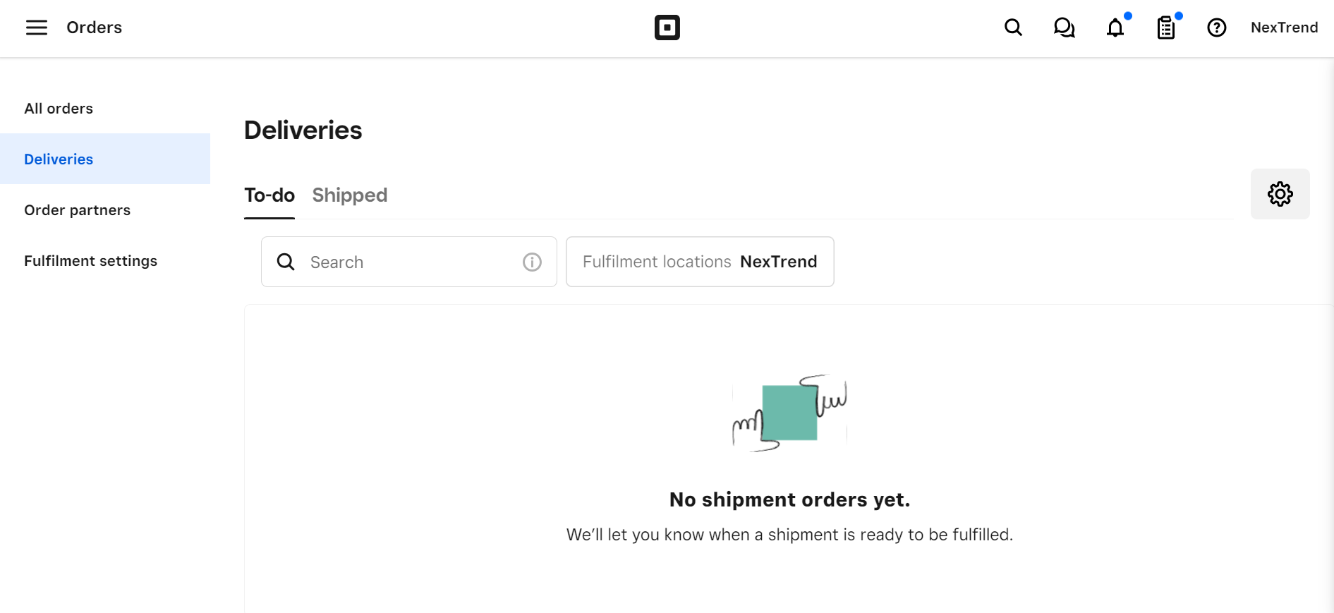Screen dimensions: 1334x613
Task: Select Fulfilment settings in the sidebar
Action: point(90,260)
